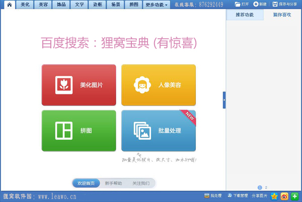Select the 欢迎首页 pill tab
The height and width of the screenshot is (202, 302).
[x=86, y=183]
